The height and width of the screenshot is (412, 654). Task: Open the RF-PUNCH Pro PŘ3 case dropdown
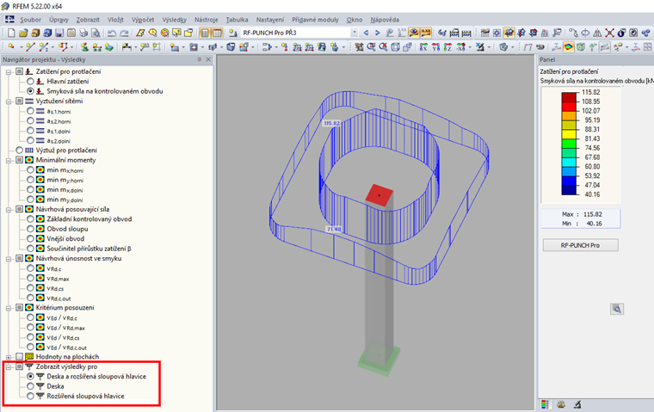click(355, 33)
